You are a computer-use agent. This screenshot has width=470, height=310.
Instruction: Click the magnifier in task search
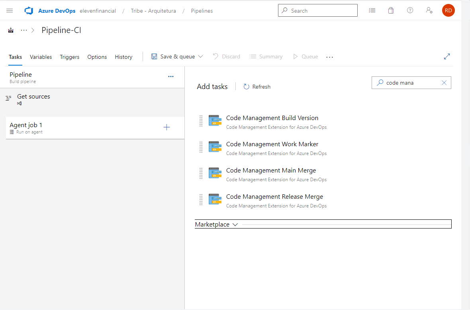click(x=380, y=83)
